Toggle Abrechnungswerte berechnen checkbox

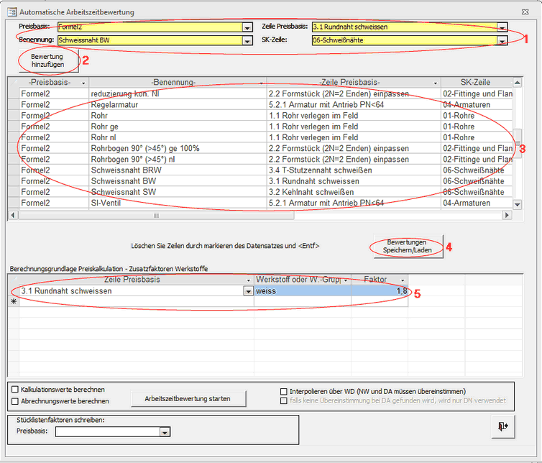tap(15, 401)
